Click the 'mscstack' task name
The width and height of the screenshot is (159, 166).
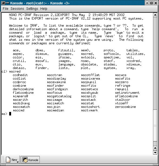89,100
